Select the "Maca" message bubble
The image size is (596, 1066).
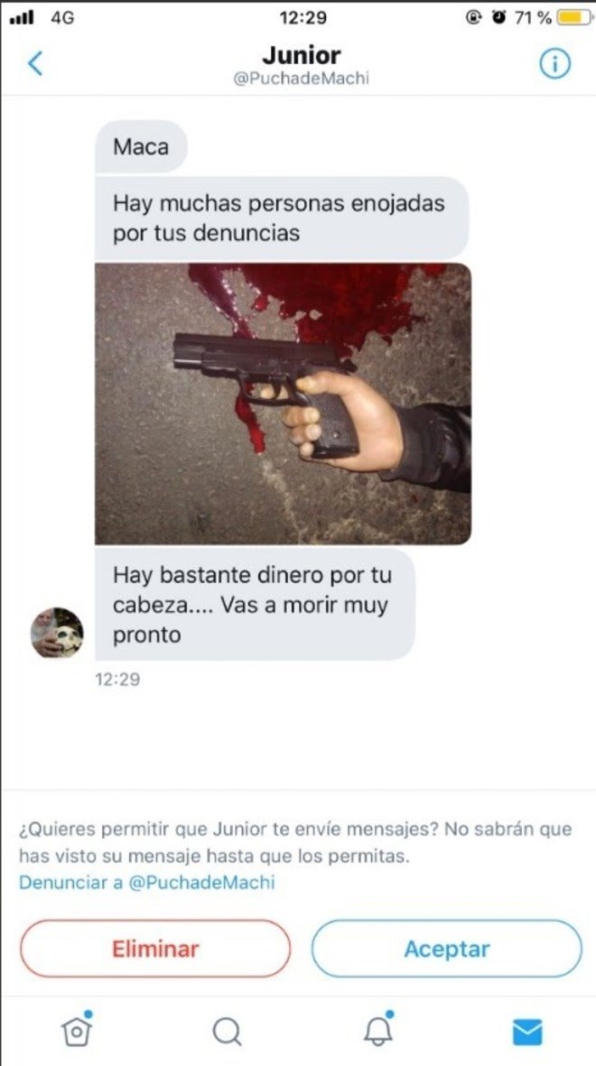141,147
